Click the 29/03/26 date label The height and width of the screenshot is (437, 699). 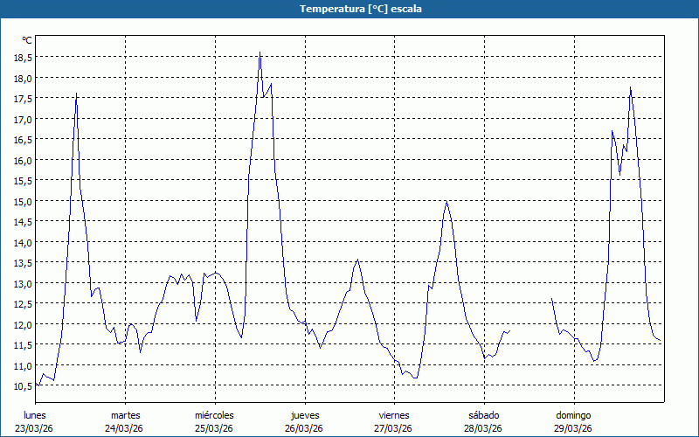[573, 428]
